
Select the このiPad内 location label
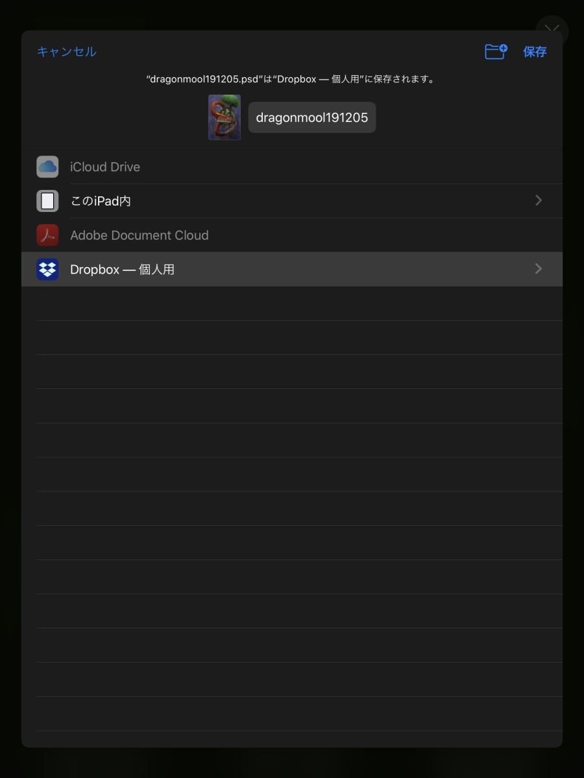(x=101, y=201)
